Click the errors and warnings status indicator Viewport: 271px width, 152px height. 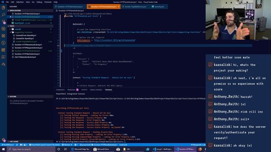click(x=23, y=145)
